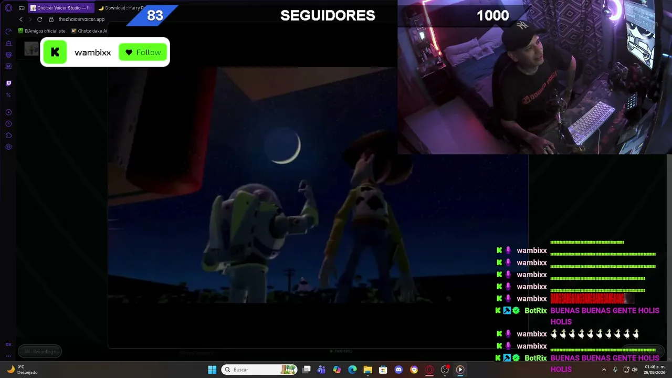The width and height of the screenshot is (672, 378).
Task: View site security padlock info
Action: (x=51, y=19)
